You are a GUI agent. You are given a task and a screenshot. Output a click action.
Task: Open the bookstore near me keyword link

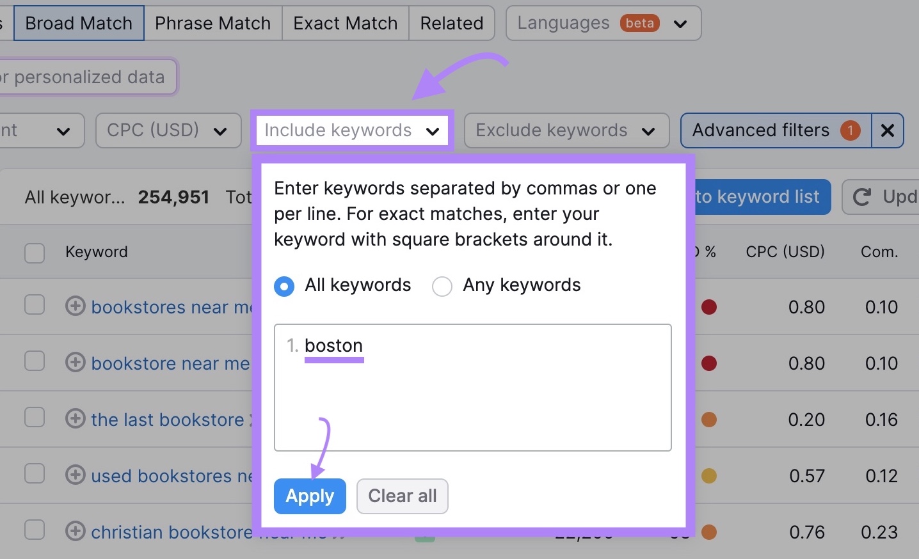pos(171,364)
